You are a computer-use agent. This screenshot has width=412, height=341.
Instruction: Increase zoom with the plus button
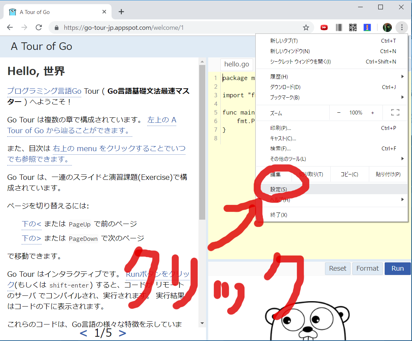(372, 113)
